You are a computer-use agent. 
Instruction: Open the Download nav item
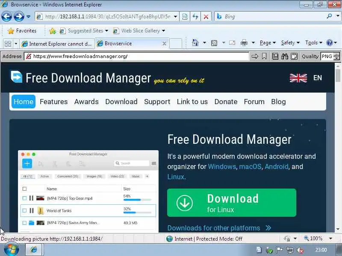pos(121,102)
